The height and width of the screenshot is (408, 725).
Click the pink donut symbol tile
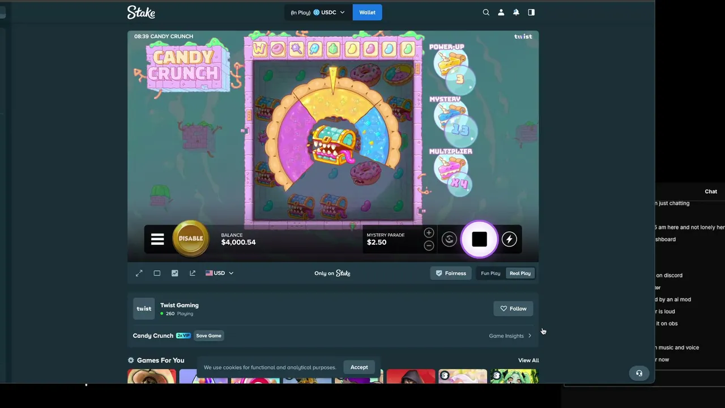click(278, 49)
